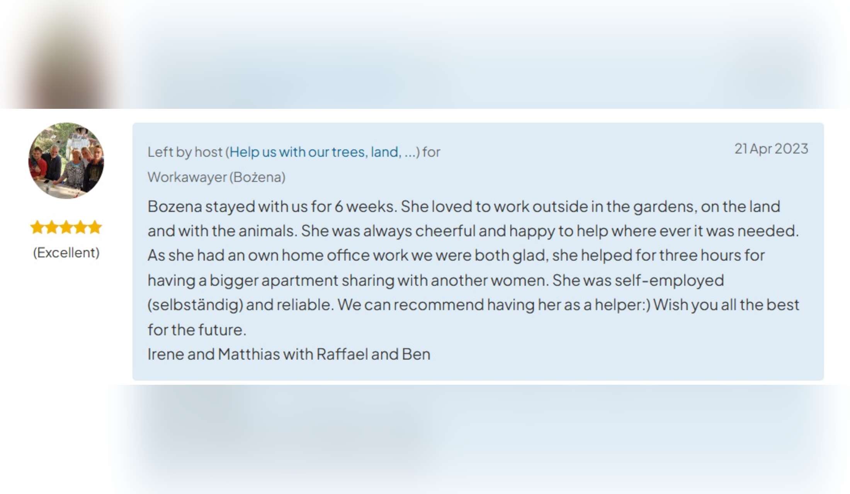The height and width of the screenshot is (494, 850).
Task: Click the second yellow rating star
Action: [x=52, y=227]
